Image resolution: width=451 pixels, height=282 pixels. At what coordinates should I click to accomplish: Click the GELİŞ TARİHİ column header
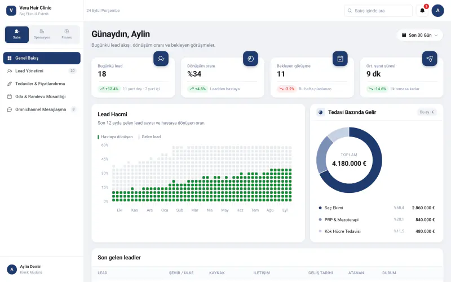320,273
